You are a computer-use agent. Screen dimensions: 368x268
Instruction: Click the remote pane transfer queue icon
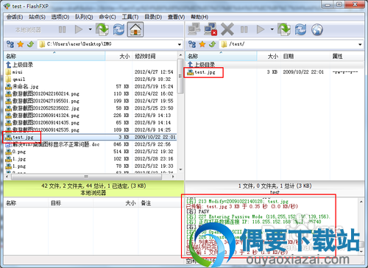point(284,29)
